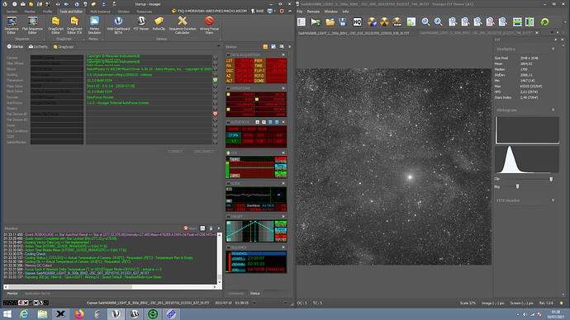Click the red lifebuoy help icon

[x=282, y=12]
